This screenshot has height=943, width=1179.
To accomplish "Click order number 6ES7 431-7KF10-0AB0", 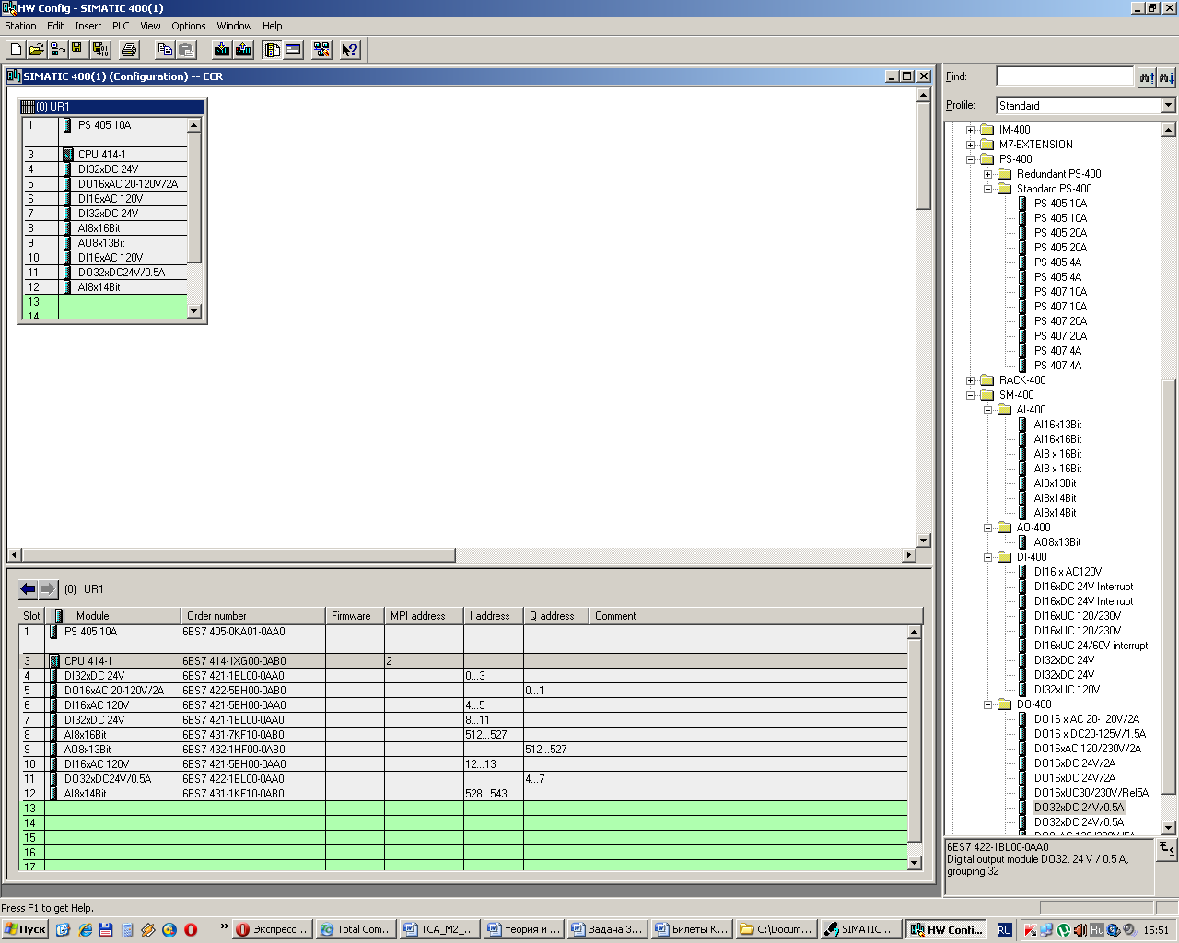I will tap(233, 735).
